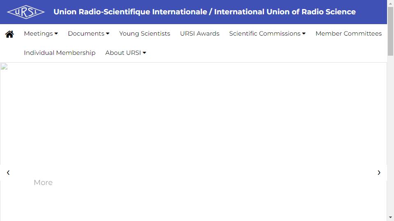Click the home icon in navigation

9,34
